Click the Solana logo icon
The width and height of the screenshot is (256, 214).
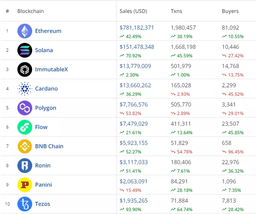tap(25, 50)
